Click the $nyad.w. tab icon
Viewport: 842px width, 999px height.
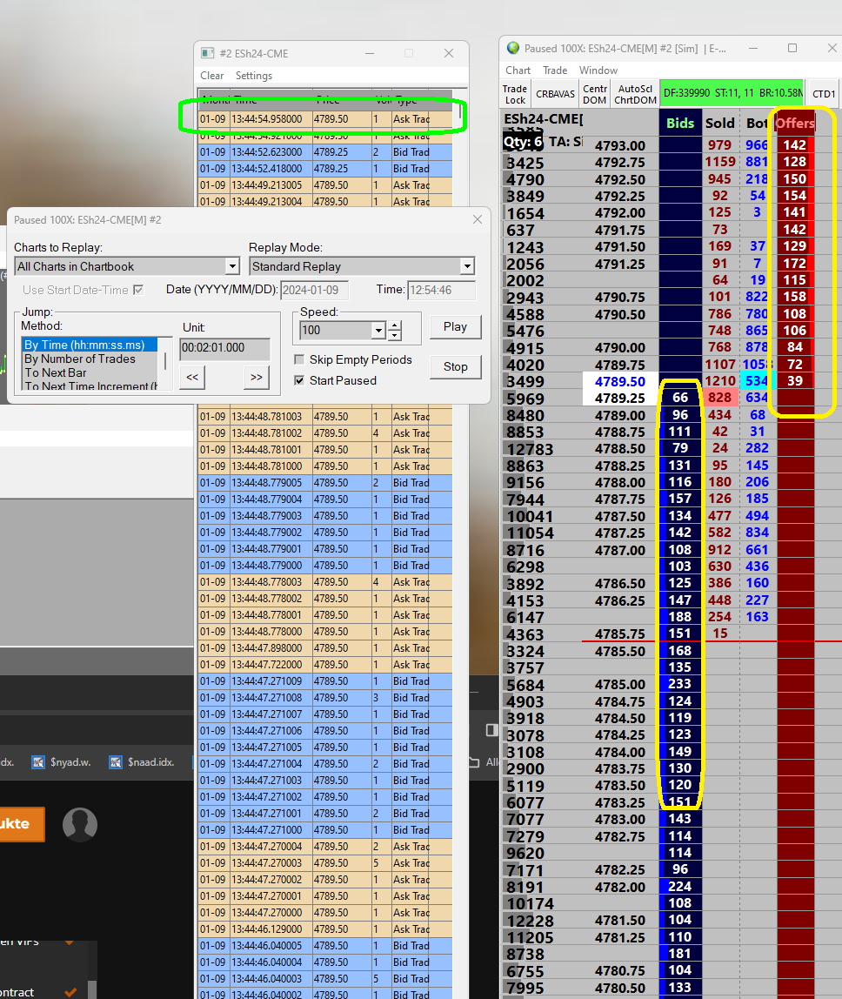click(x=39, y=762)
